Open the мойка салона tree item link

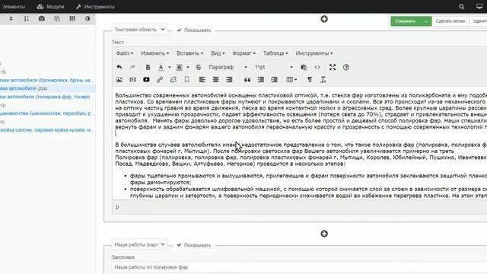click(x=46, y=129)
